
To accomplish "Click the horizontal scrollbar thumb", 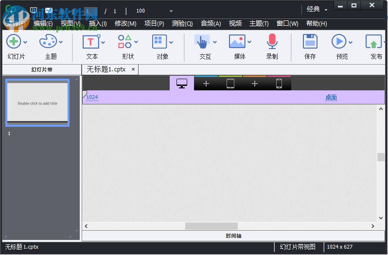I will pyautogui.click(x=212, y=226).
